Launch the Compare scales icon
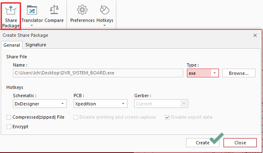This screenshot has width=263, height=153. (x=54, y=10)
